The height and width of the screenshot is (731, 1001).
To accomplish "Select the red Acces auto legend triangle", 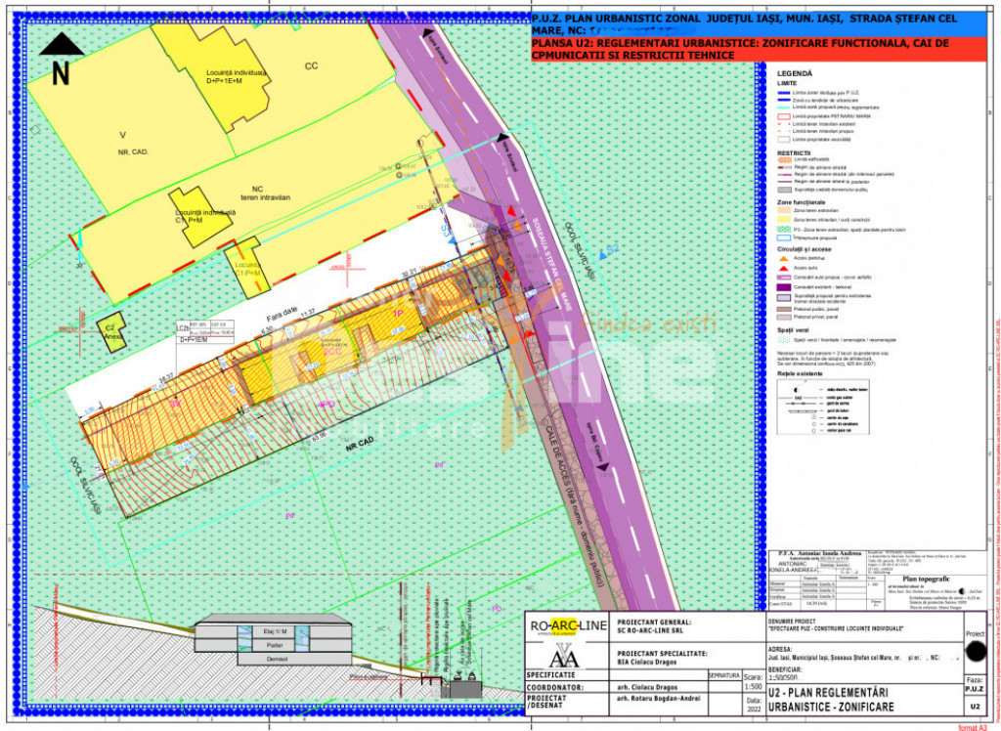I will pos(783,267).
